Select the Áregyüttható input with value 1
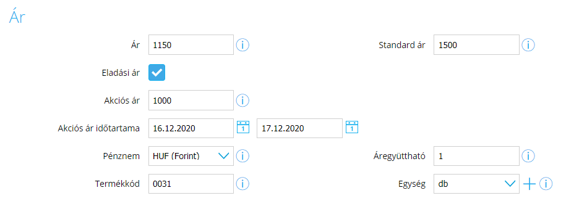 point(476,156)
